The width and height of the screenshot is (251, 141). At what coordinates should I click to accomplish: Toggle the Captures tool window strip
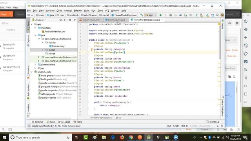pos(28,41)
